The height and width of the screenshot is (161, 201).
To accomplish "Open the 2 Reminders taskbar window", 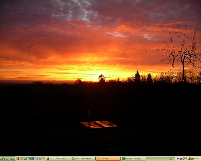I will click(108, 159).
